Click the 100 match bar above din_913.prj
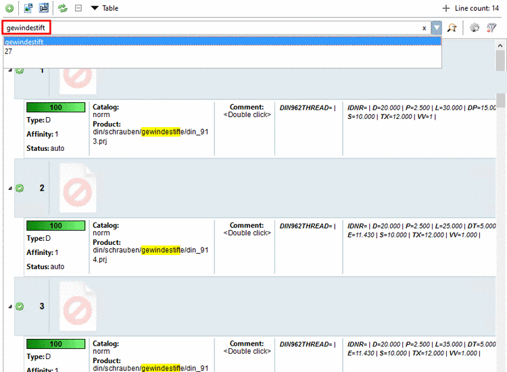 point(56,108)
